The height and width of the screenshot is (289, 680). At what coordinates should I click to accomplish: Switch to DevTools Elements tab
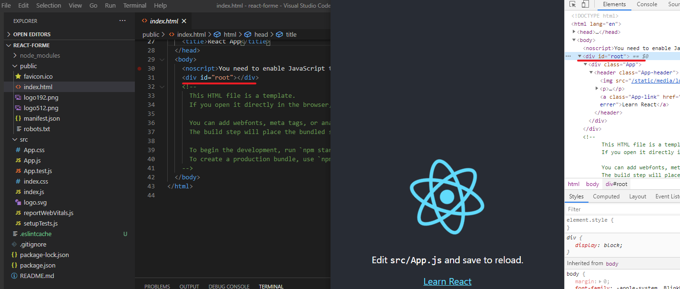tap(614, 4)
